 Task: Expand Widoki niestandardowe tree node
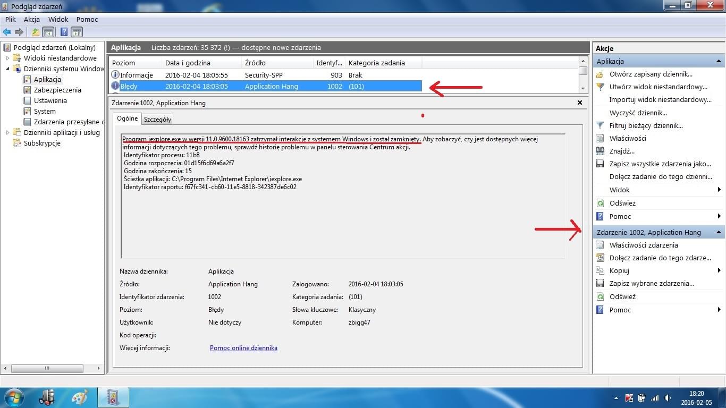[x=7, y=58]
